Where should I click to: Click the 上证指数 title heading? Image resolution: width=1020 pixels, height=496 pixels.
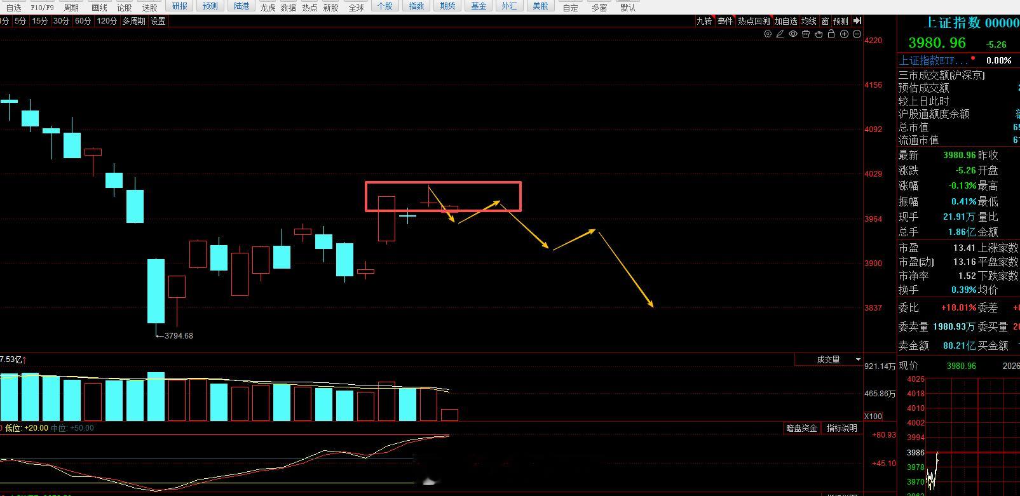click(952, 23)
